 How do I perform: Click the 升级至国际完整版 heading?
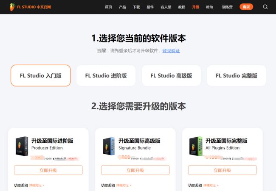click(226, 141)
